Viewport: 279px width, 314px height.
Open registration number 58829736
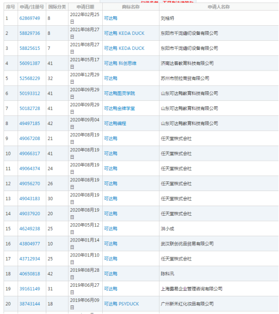30,33
